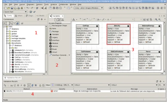Viewport: 167px width, 104px height.
Task: Select the CellMass variable in tree
Action: [x=20, y=60]
